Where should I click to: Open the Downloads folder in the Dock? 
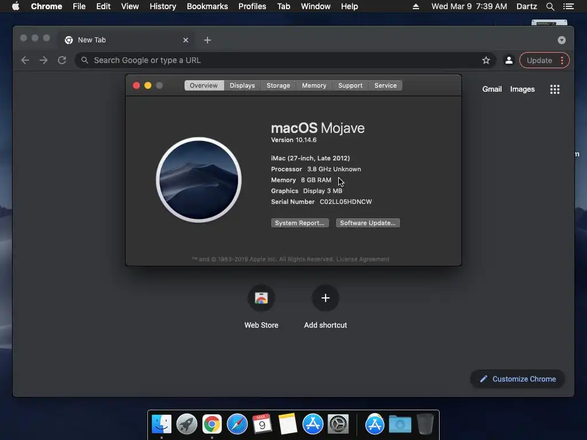[400, 425]
